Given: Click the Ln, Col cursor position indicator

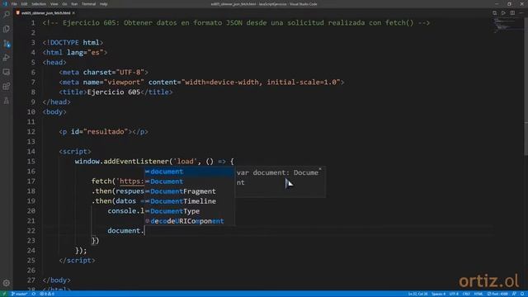Looking at the screenshot, I should tap(417, 294).
